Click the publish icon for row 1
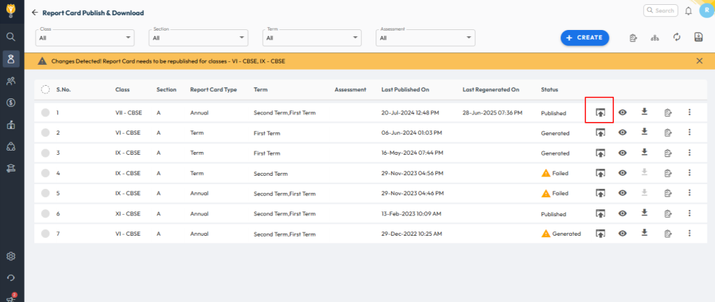The image size is (715, 302). 599,112
